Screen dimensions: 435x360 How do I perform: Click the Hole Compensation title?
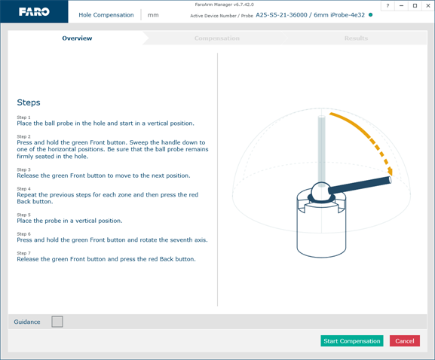click(x=106, y=15)
